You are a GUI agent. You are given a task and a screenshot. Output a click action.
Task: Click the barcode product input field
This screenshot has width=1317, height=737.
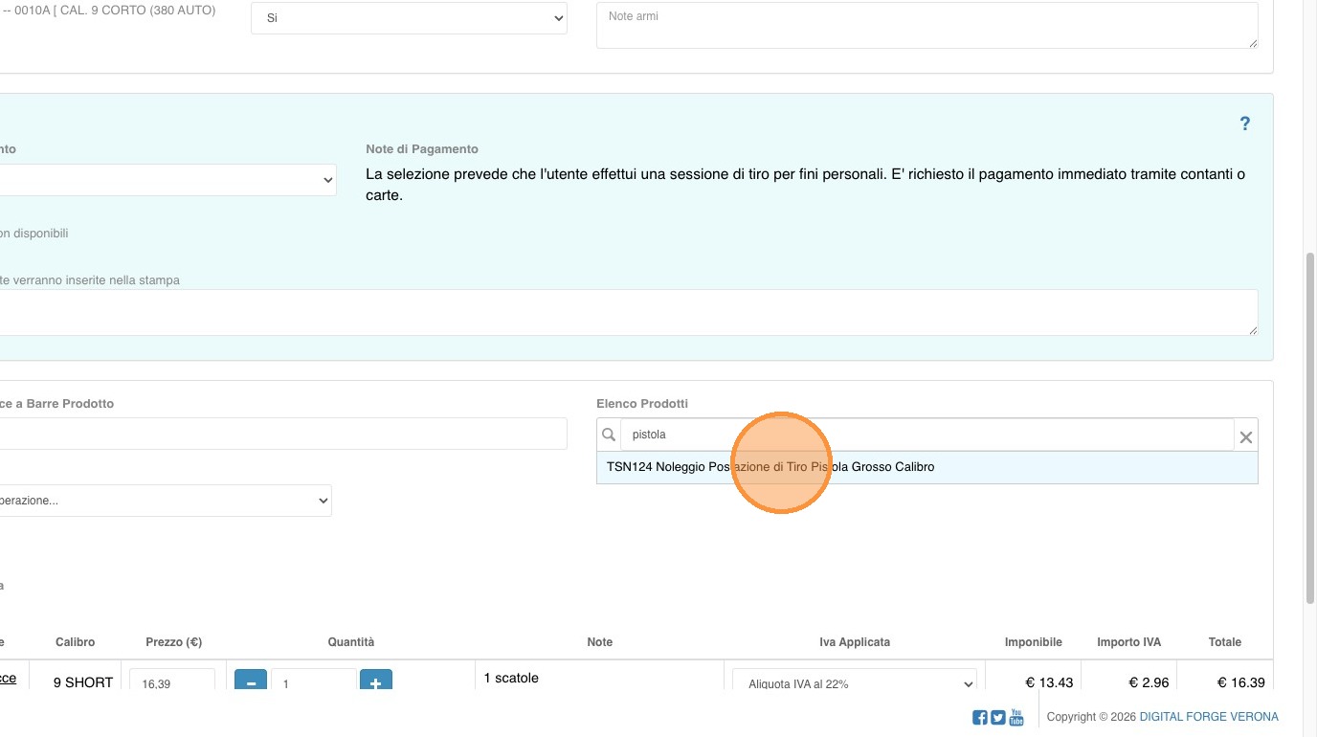tap(282, 434)
